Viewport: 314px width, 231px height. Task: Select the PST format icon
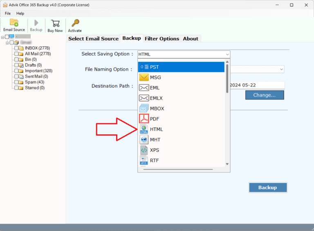click(144, 67)
